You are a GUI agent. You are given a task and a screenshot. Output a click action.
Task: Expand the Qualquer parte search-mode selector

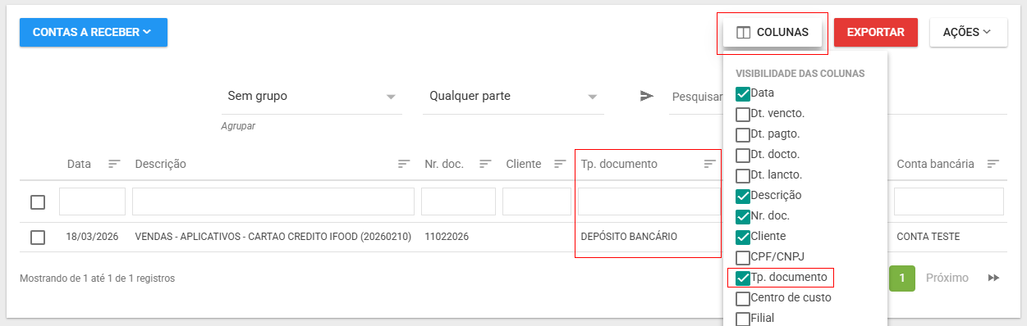(514, 97)
